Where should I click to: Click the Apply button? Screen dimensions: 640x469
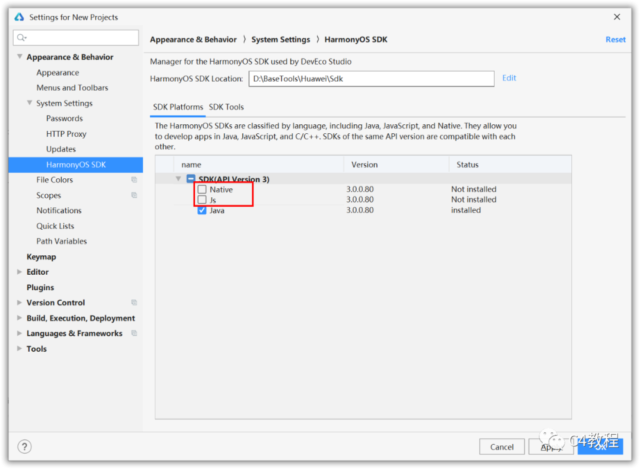click(551, 446)
